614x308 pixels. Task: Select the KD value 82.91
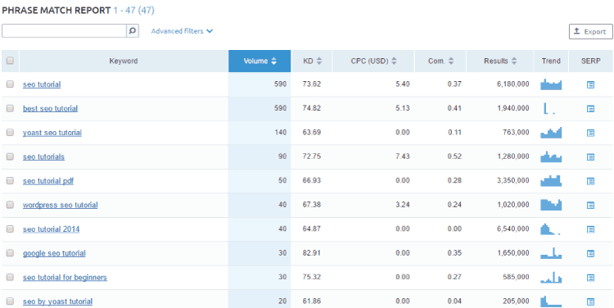(x=312, y=253)
